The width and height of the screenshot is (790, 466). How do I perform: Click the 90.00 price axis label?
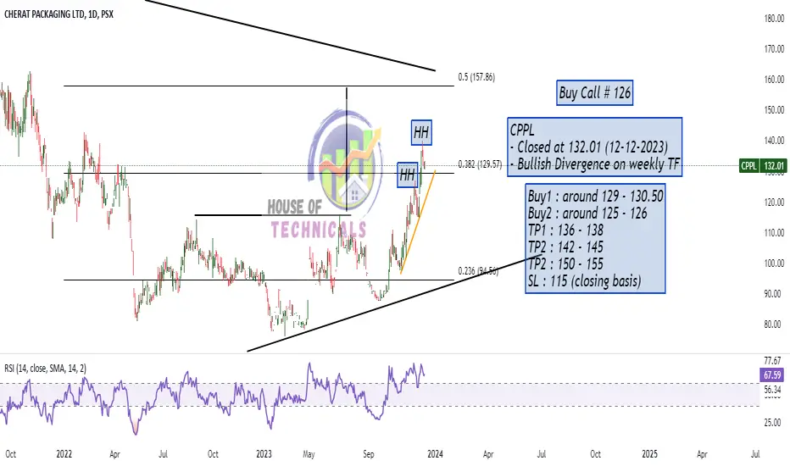(774, 294)
